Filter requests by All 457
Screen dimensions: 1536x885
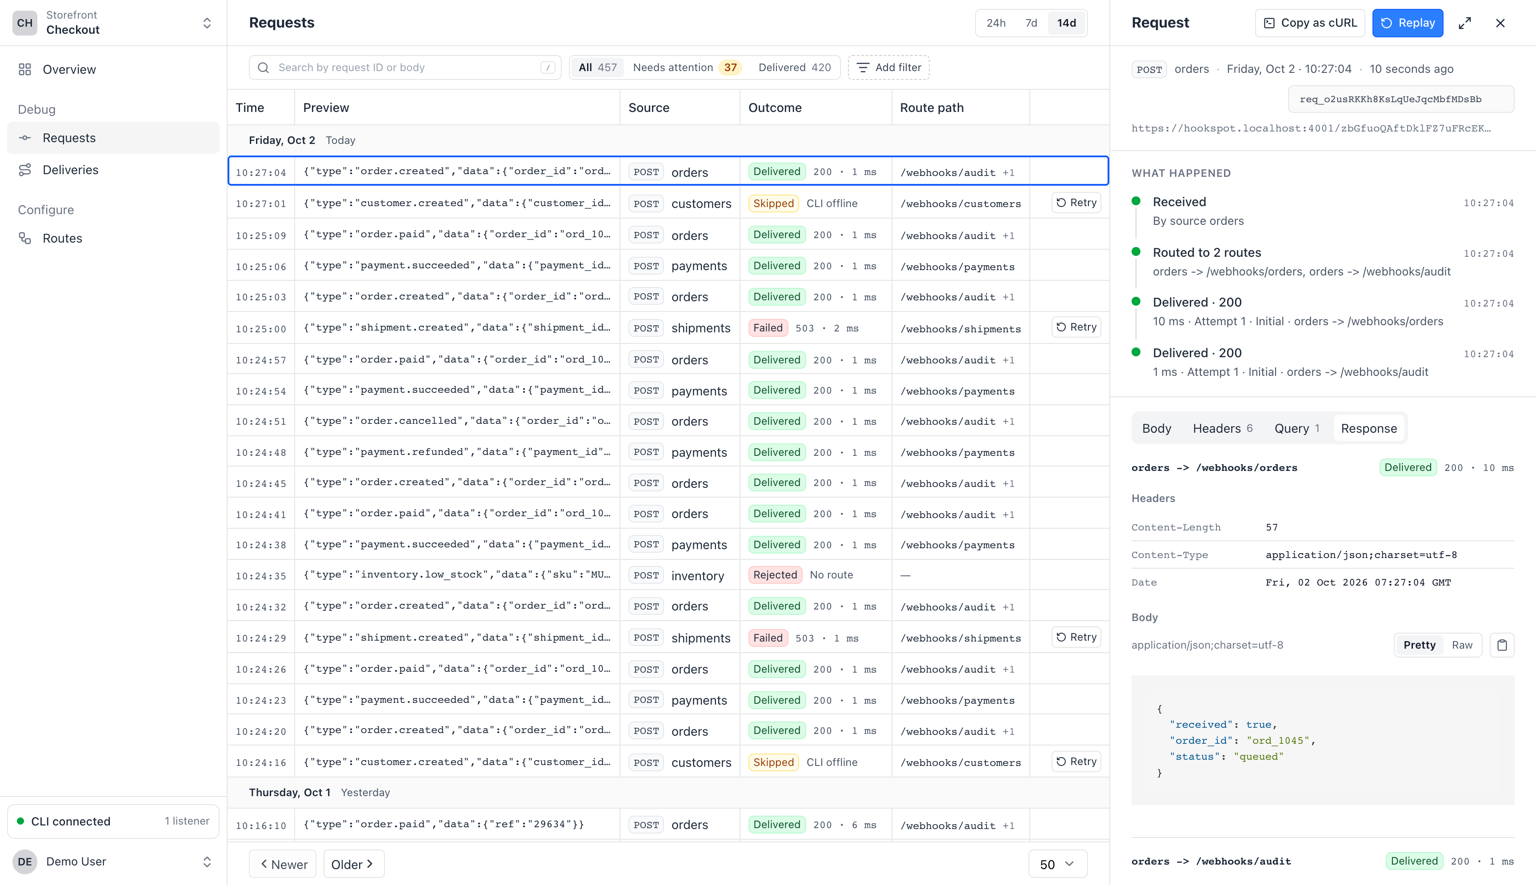[597, 68]
